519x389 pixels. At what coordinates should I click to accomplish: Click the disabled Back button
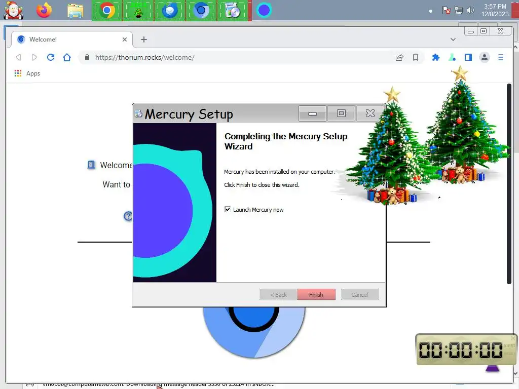(x=278, y=294)
